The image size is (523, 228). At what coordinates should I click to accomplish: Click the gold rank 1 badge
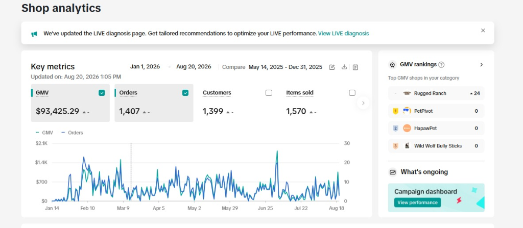coord(396,111)
